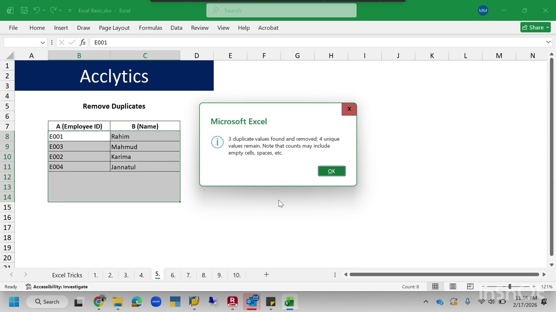Open Chrome from the taskbar
The image size is (556, 312).
99,302
